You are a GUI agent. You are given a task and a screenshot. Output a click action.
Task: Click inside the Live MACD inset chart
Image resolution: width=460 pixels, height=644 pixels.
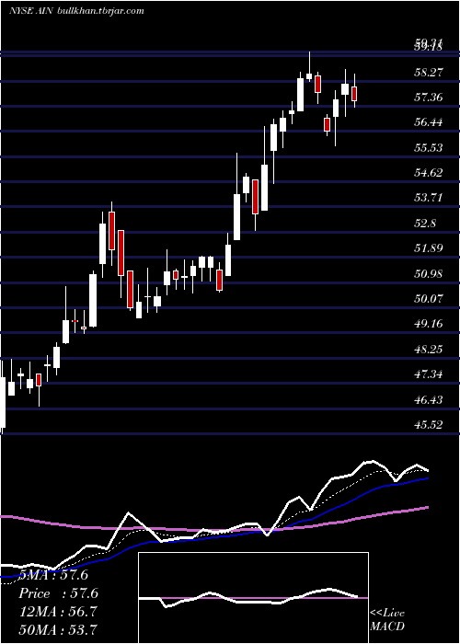click(253, 598)
